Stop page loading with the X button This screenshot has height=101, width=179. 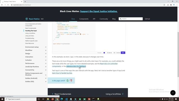8,5
